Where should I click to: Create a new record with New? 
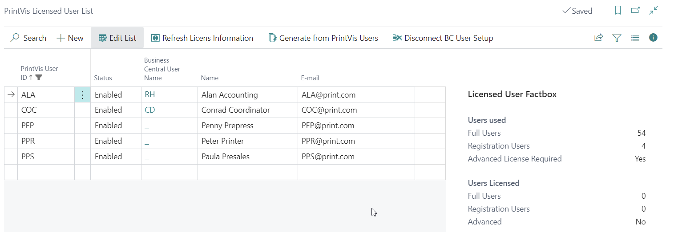click(x=70, y=38)
